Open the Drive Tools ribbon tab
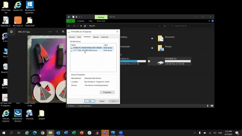This screenshot has height=136, width=242. coord(101,21)
